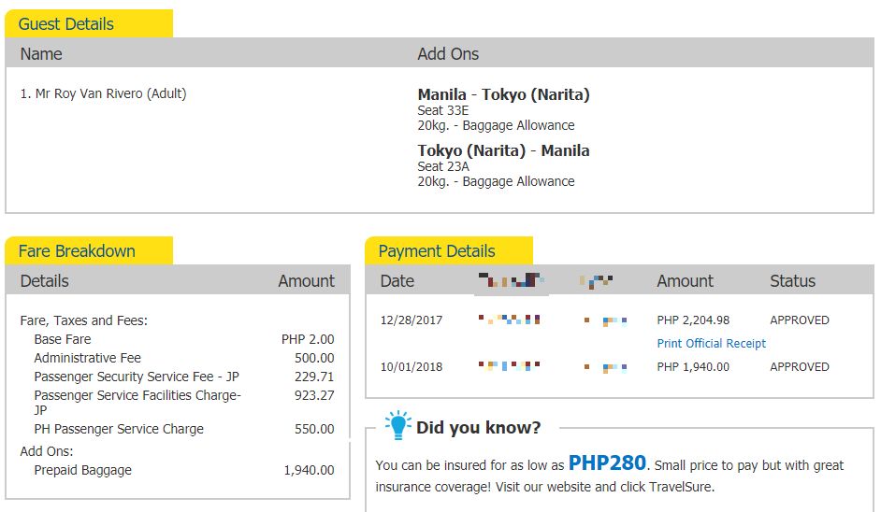
Task: Click the Add Ons column header
Action: (x=448, y=54)
